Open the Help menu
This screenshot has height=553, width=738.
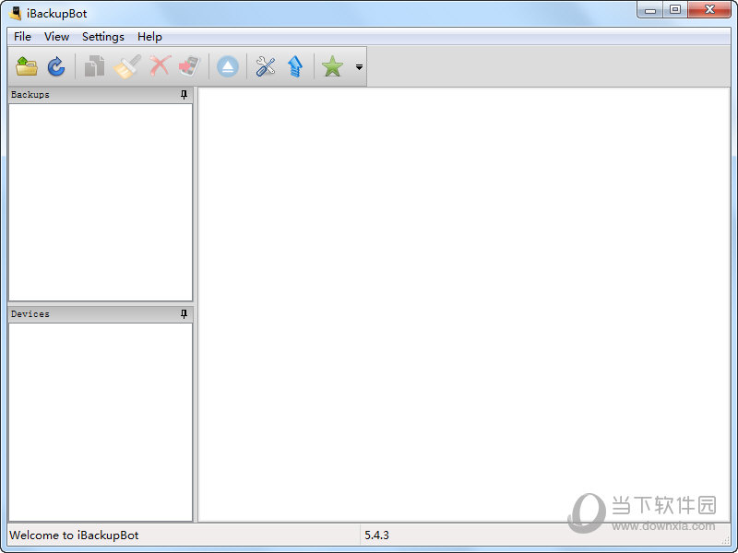coord(149,37)
